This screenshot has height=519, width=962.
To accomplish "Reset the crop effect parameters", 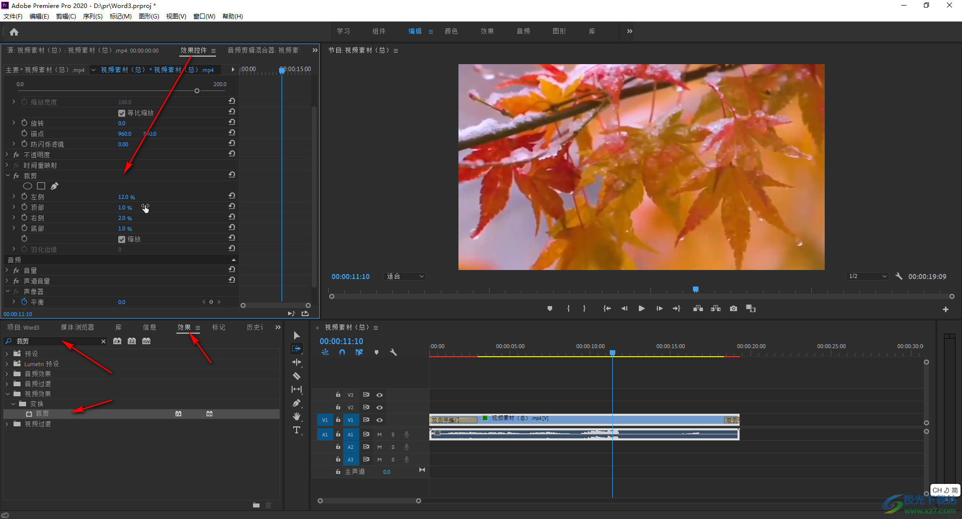I will coord(232,175).
